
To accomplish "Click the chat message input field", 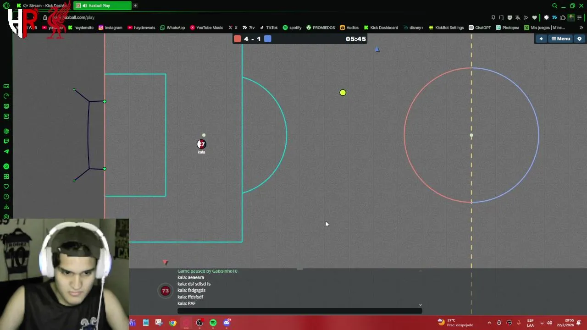I will tap(299, 311).
